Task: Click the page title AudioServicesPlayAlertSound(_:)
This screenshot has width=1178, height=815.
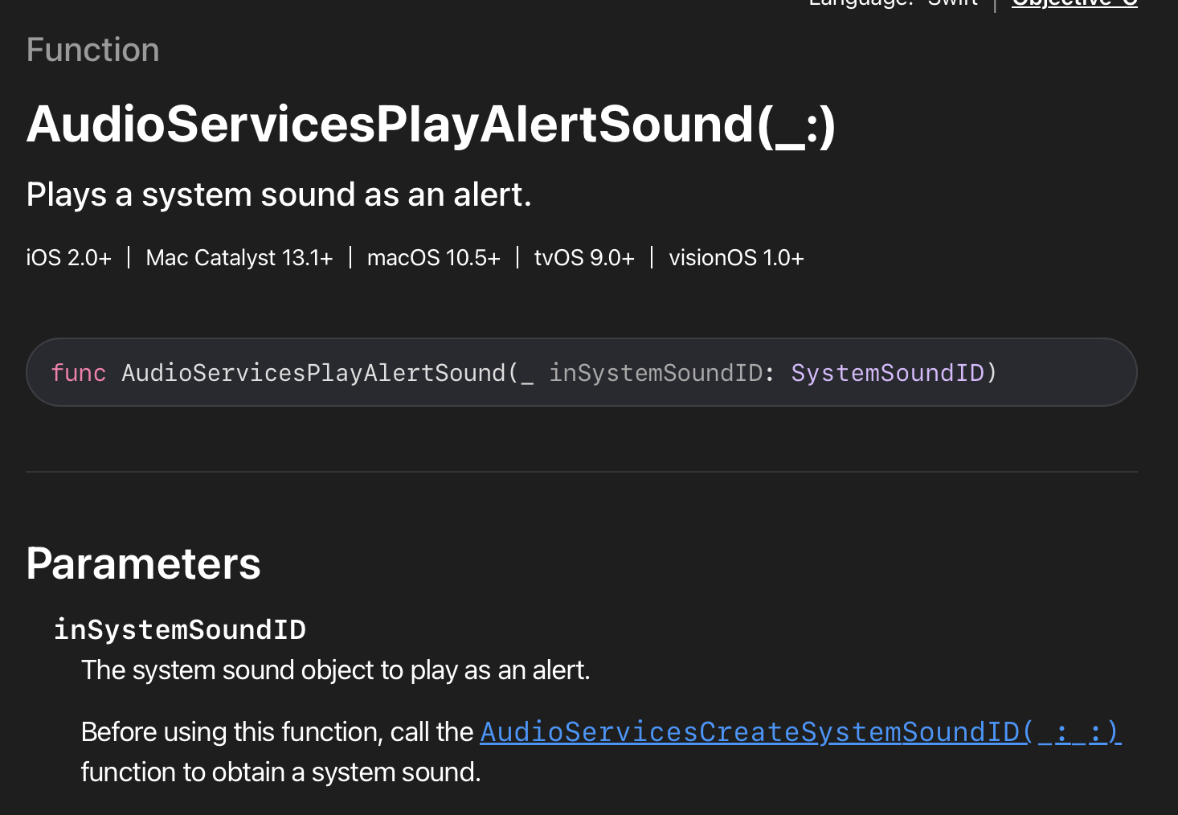Action: tap(431, 125)
